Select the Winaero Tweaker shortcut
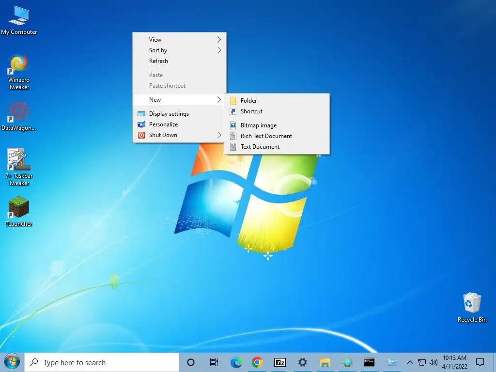 click(x=19, y=72)
